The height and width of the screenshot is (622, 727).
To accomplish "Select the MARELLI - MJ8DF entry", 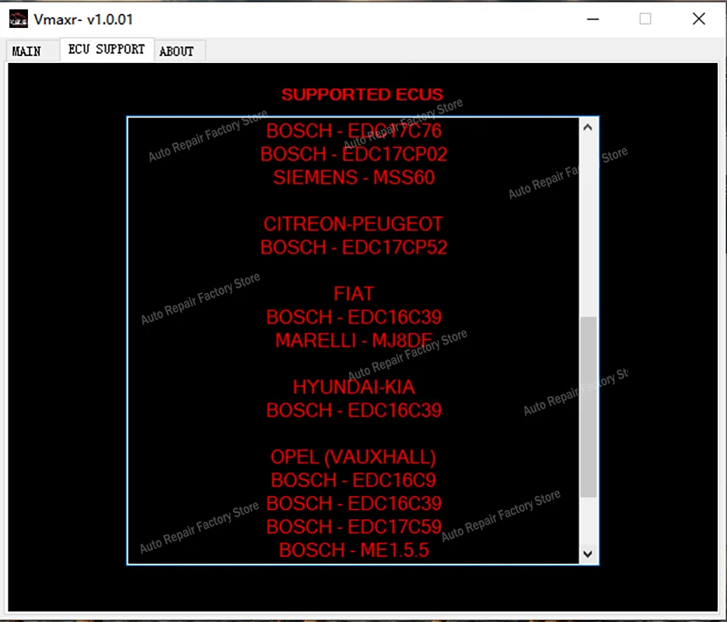I will coord(354,341).
